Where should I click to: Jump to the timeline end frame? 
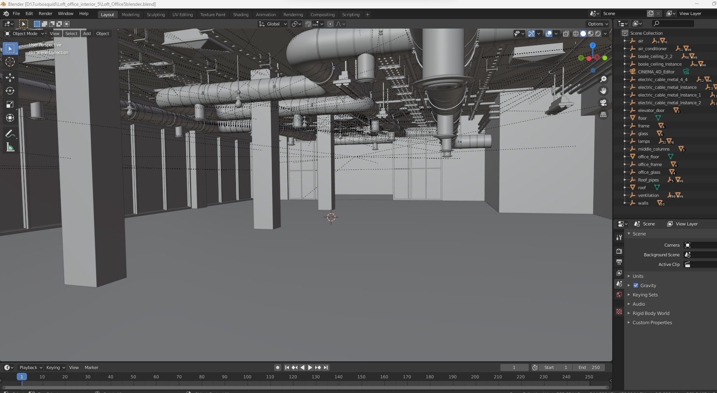[326, 368]
